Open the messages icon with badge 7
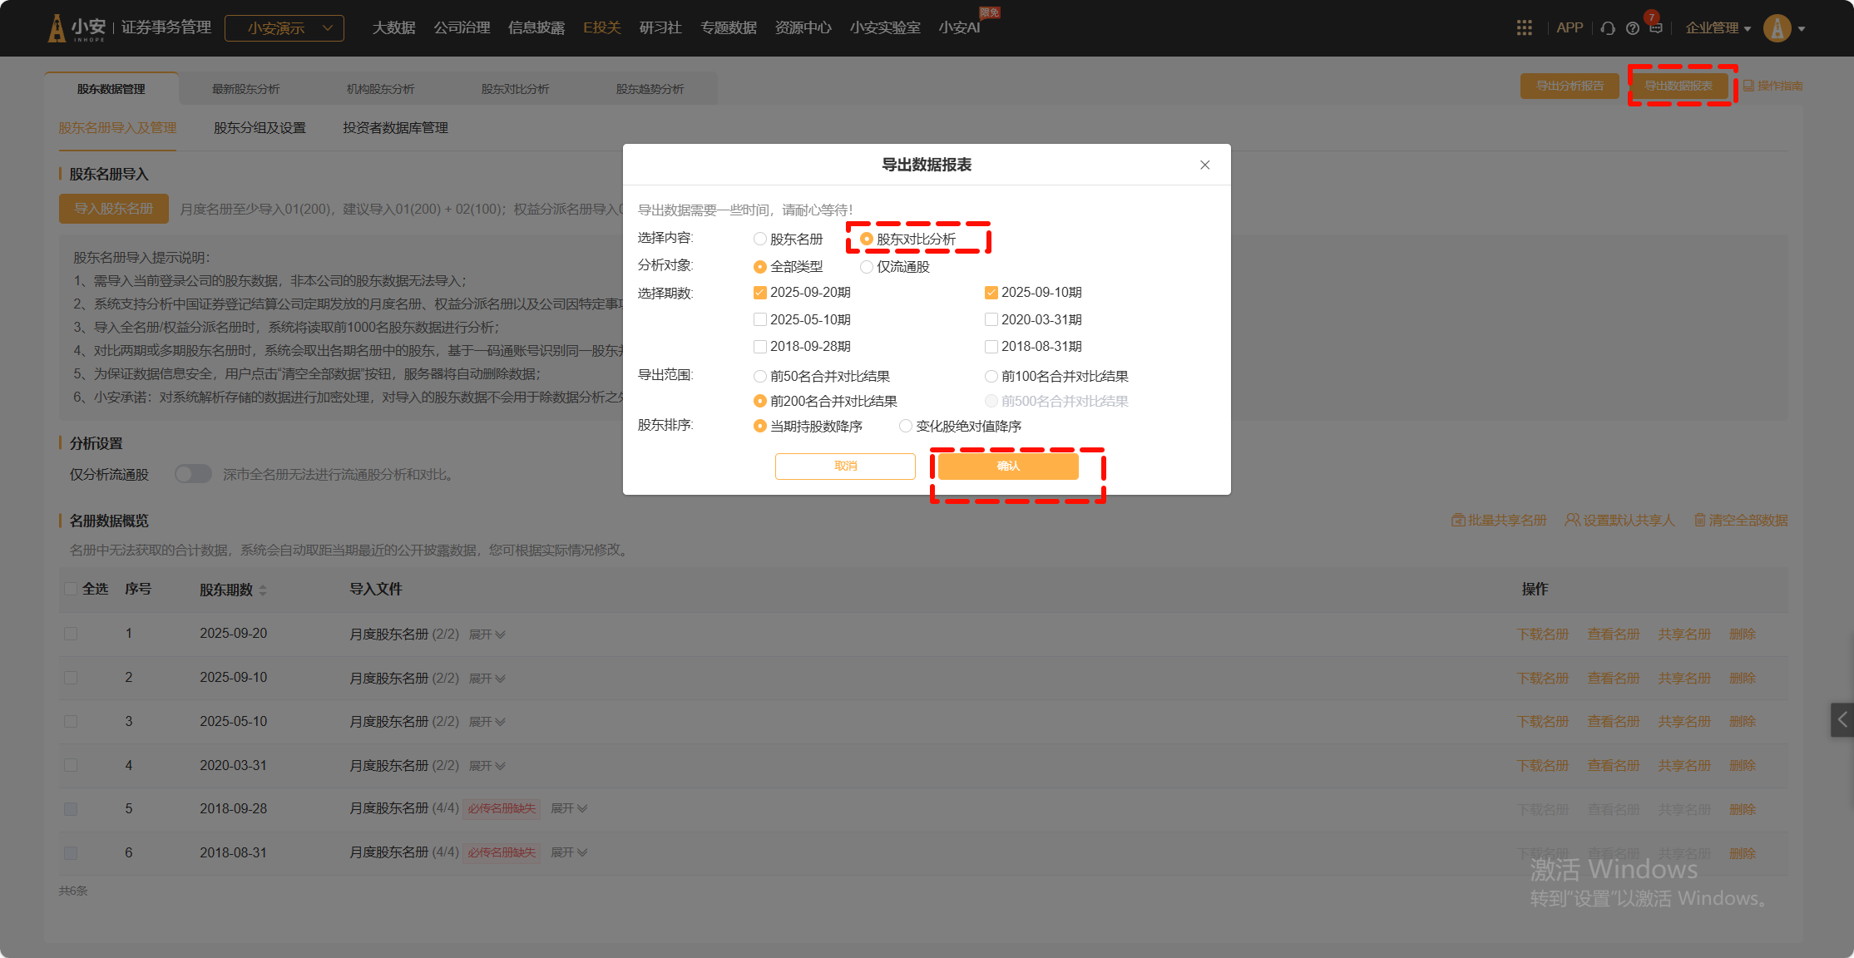The image size is (1854, 958). (x=1655, y=27)
